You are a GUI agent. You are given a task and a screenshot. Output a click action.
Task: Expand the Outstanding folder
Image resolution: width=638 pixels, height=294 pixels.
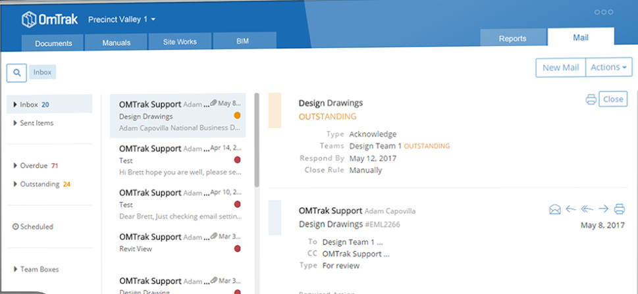coord(15,184)
